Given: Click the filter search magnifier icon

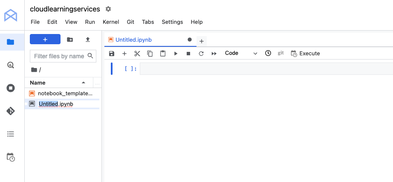Looking at the screenshot, I should tap(90, 56).
